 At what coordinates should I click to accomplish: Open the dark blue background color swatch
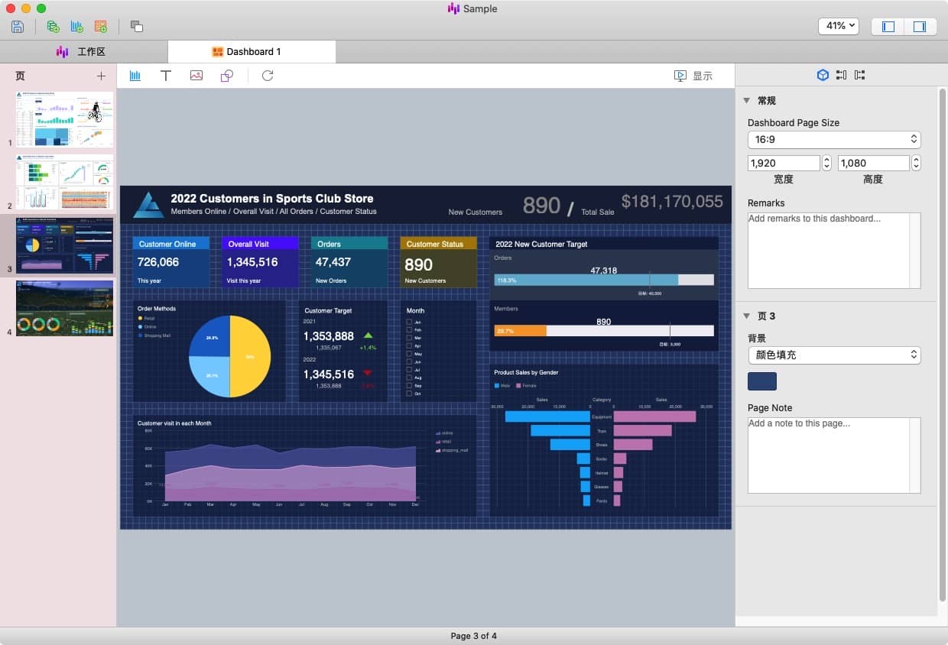click(x=761, y=381)
